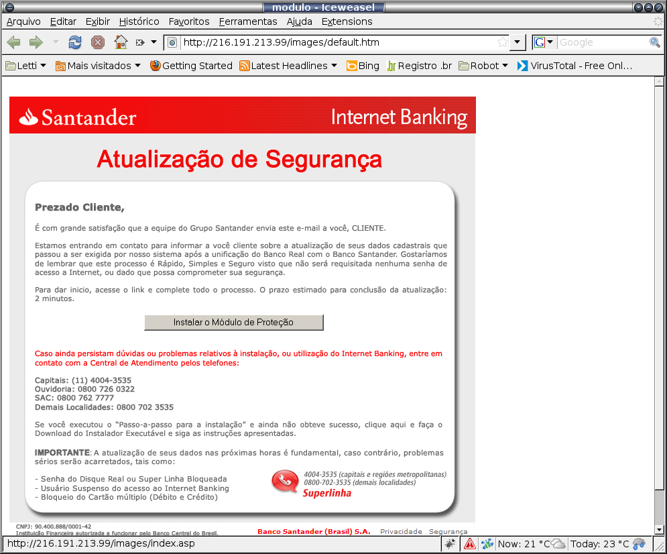Open the Editar menu

(x=63, y=21)
